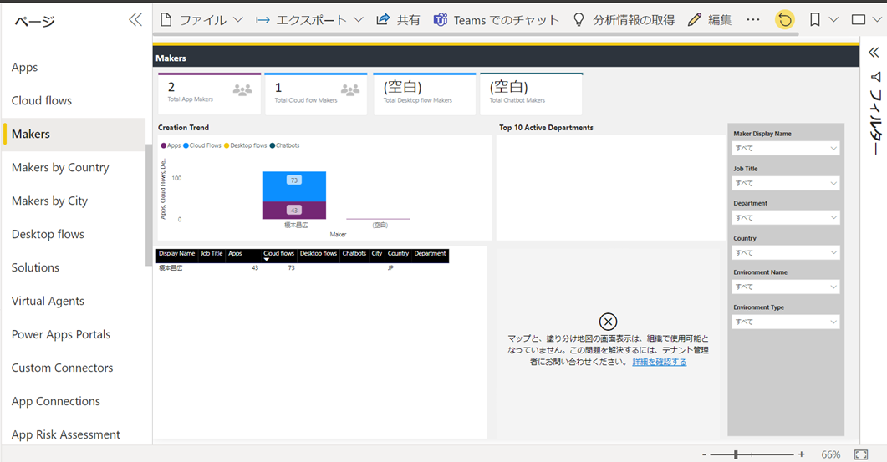Open the Desktop flows page
Viewport: 887px width, 462px height.
(x=48, y=234)
